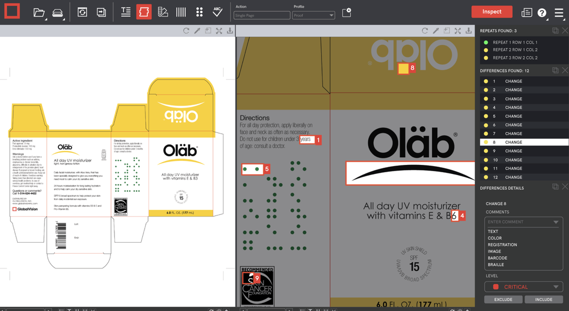Select Repeat 1 Row 1 Col 1

pyautogui.click(x=524, y=43)
